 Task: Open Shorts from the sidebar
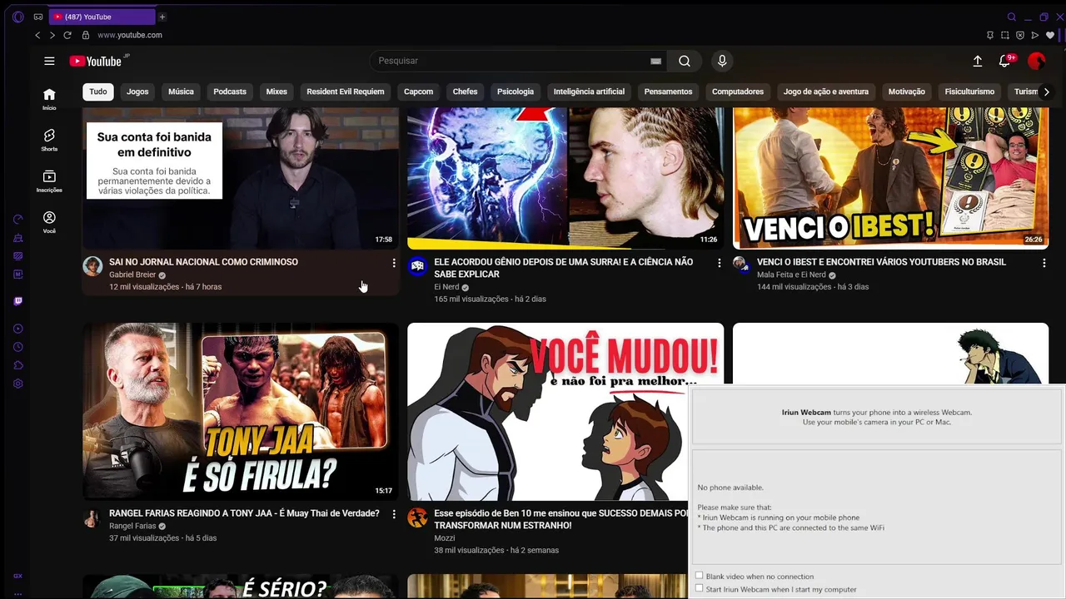click(49, 140)
